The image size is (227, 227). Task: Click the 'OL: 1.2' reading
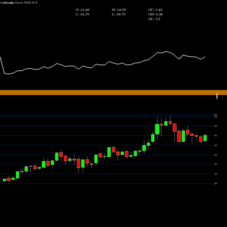154,19
